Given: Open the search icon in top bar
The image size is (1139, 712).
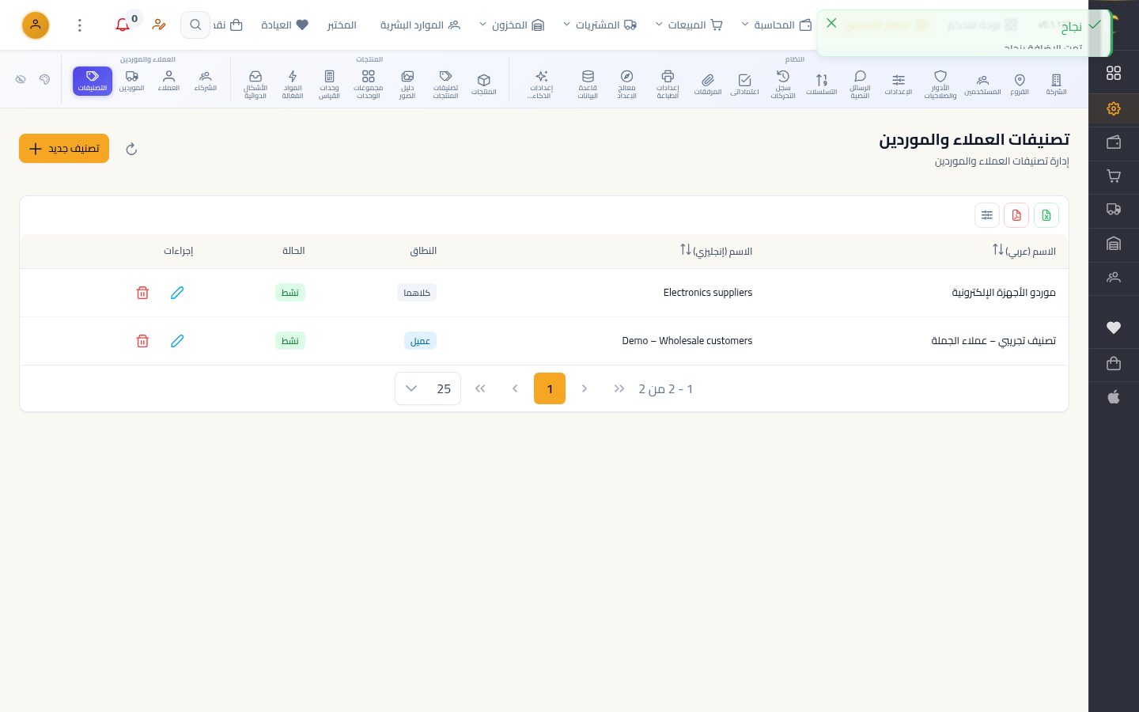Looking at the screenshot, I should tap(195, 25).
